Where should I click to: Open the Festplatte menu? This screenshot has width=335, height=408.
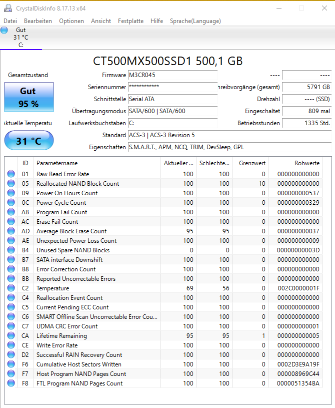[x=130, y=21]
